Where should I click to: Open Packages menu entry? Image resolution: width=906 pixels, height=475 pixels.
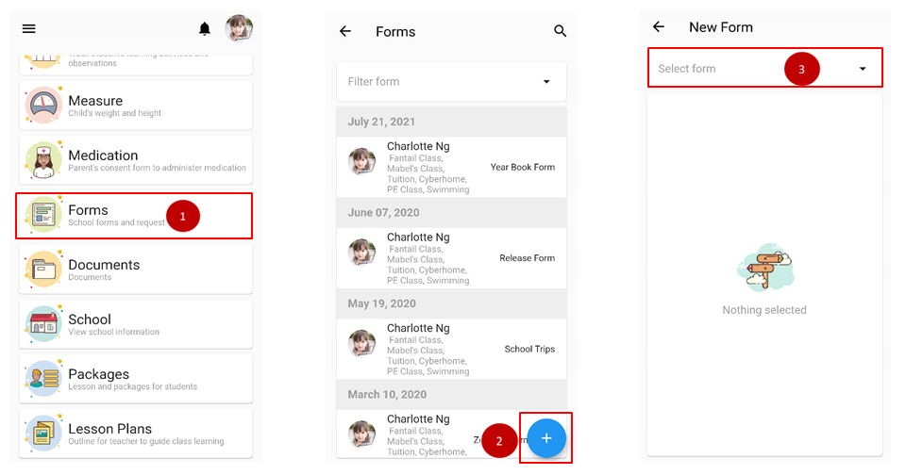click(x=134, y=380)
